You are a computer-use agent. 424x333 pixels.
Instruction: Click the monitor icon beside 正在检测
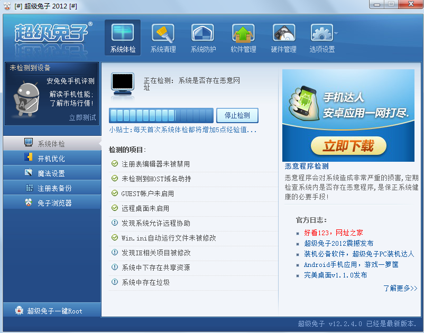pos(123,84)
